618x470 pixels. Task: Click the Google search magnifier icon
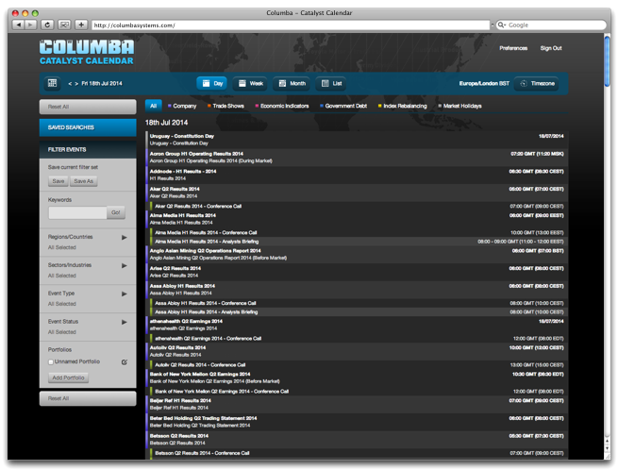(x=501, y=25)
